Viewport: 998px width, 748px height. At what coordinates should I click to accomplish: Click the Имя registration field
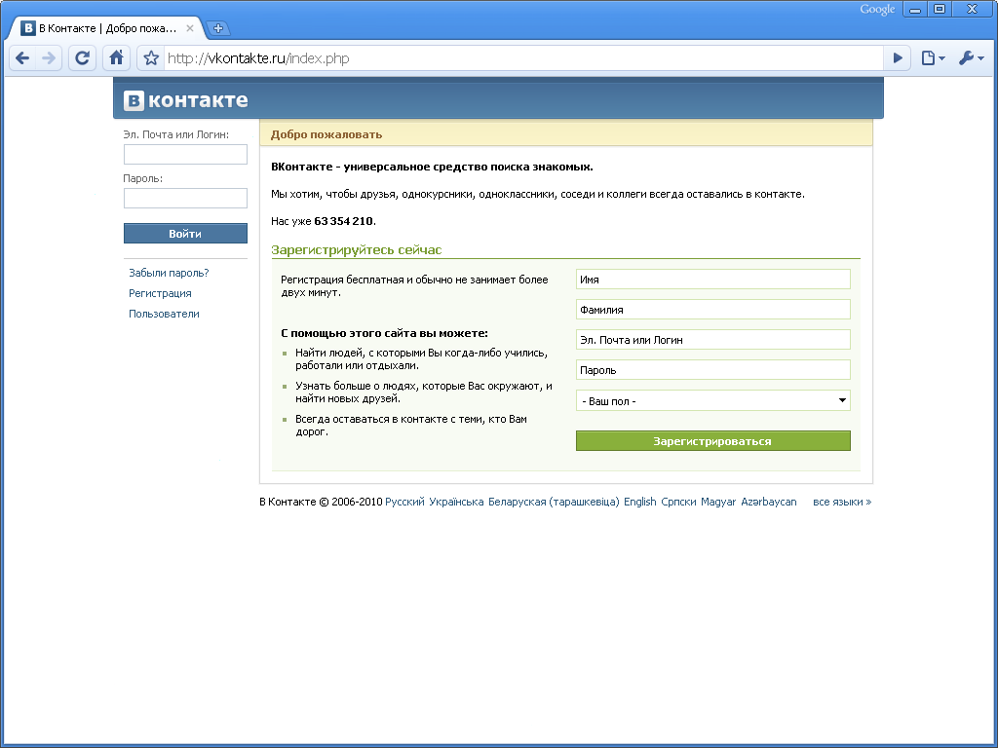[712, 280]
